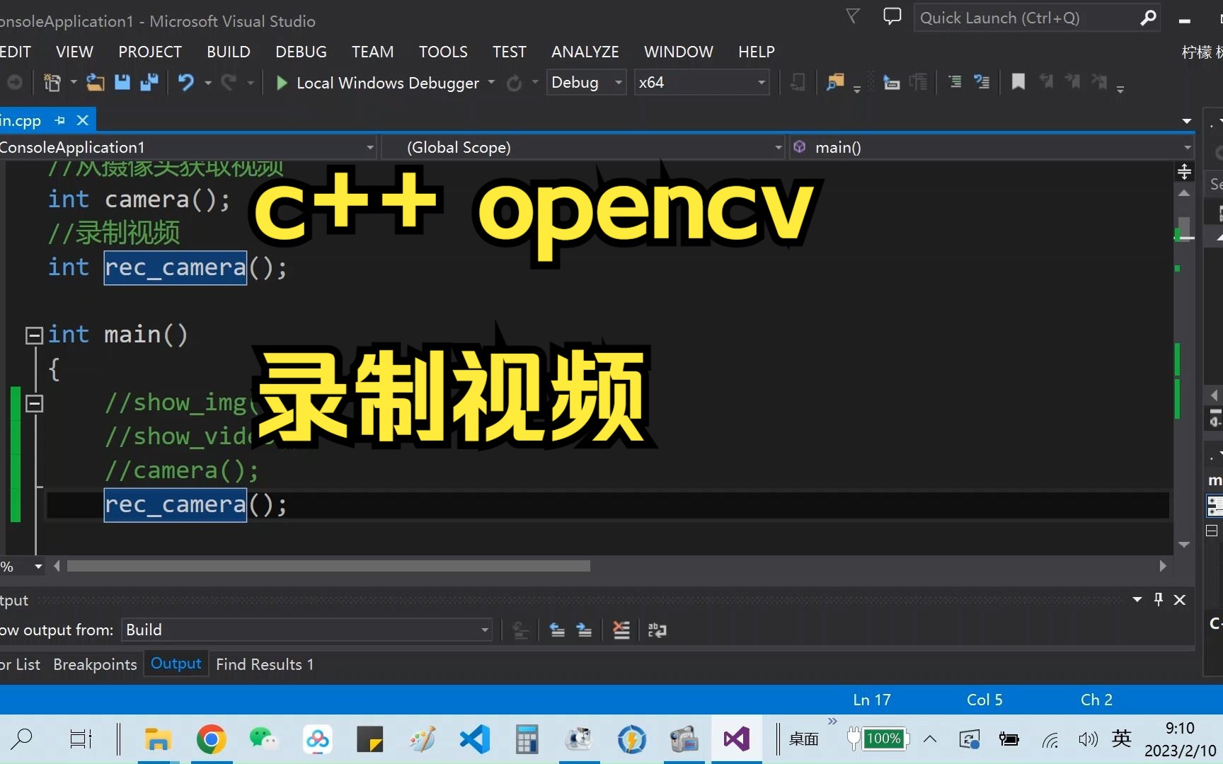Clear All Output in the Output pane

[621, 630]
